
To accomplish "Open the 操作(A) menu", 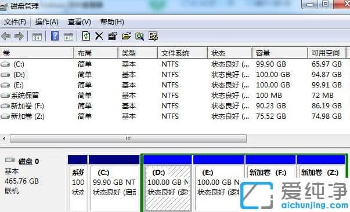I will tap(47, 22).
